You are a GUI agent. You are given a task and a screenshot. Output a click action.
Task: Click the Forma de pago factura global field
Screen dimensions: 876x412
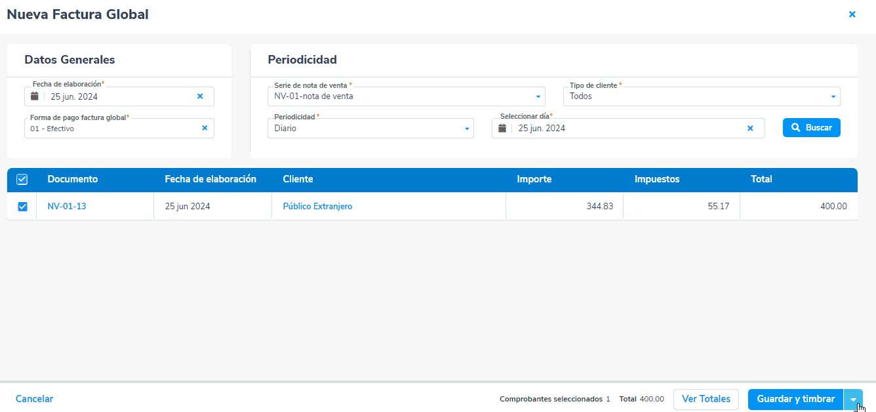111,129
